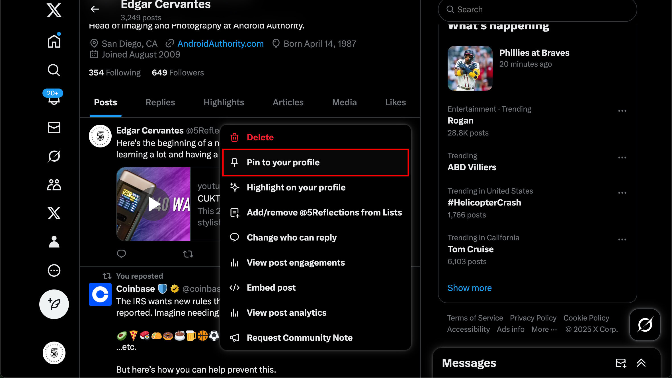This screenshot has height=378, width=672.
Task: Open Notifications bell with 20+ badge
Action: pyautogui.click(x=54, y=98)
